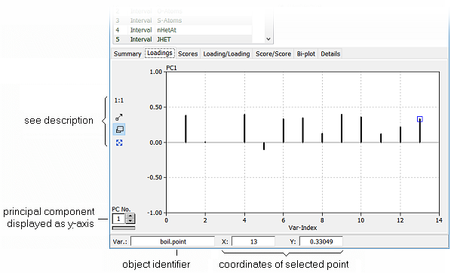Click the Y coordinate field showing 0.33049
This screenshot has height=273, width=451.
click(321, 241)
